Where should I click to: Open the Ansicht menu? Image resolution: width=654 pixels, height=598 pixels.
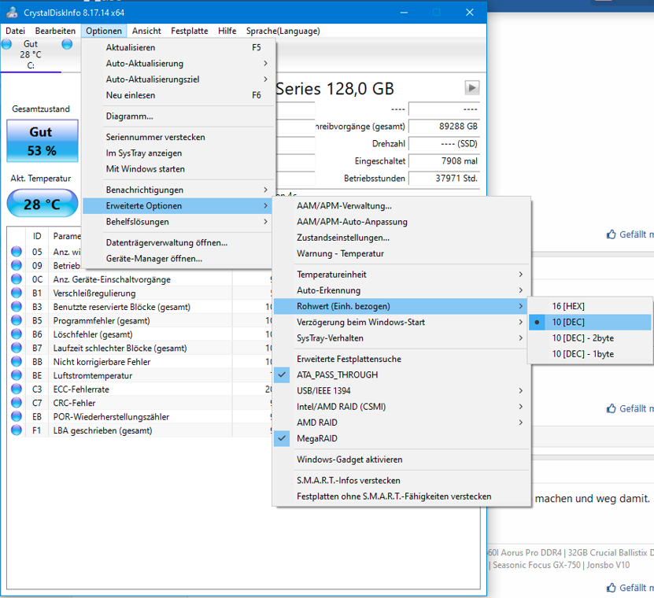(x=146, y=31)
